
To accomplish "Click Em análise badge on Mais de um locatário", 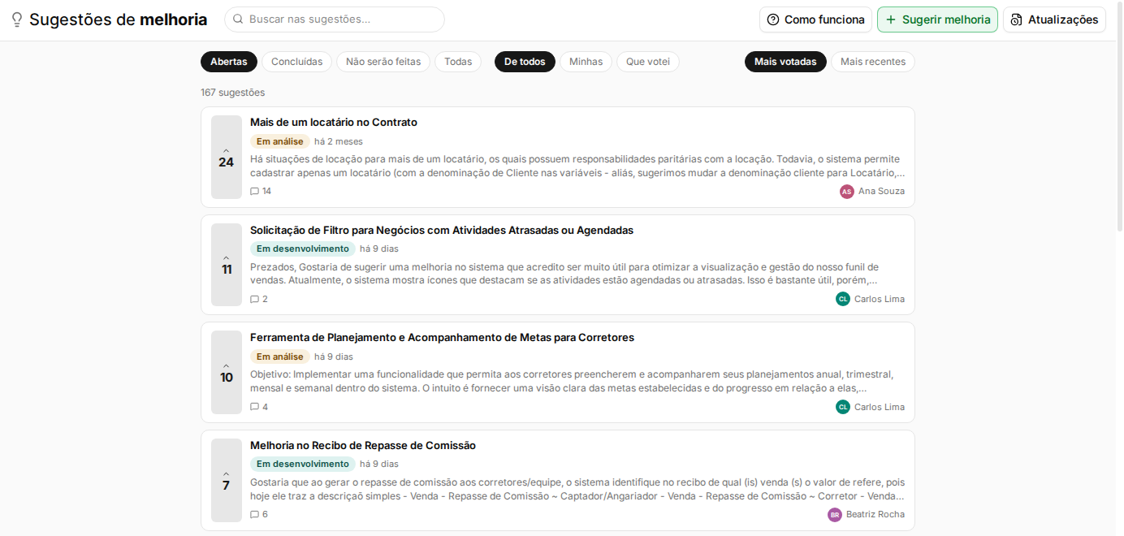I will (x=280, y=141).
